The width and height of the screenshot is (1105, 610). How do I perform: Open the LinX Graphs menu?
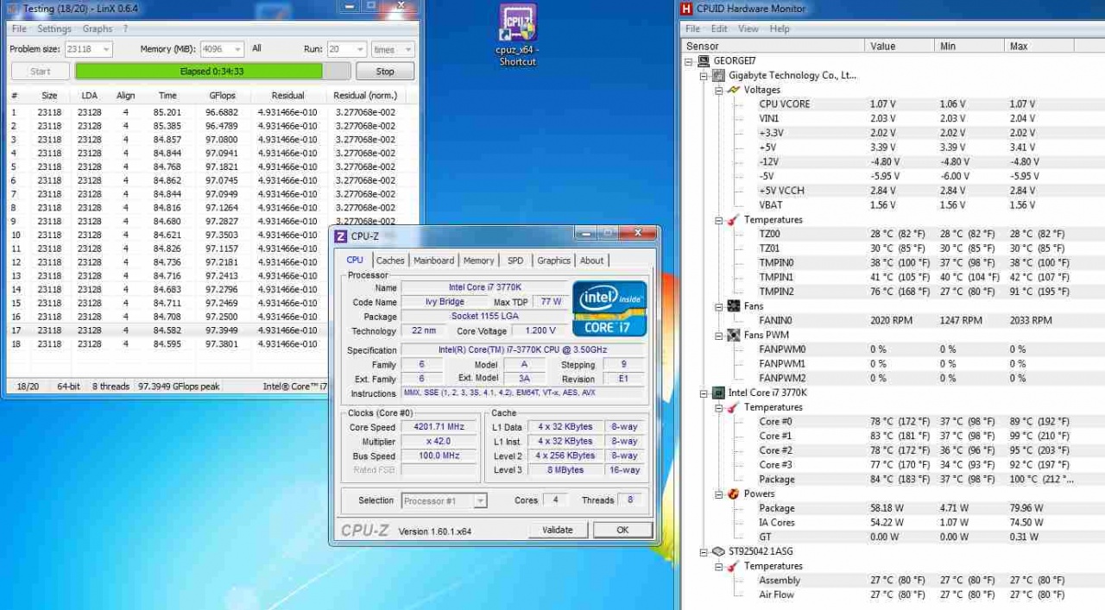(x=98, y=28)
